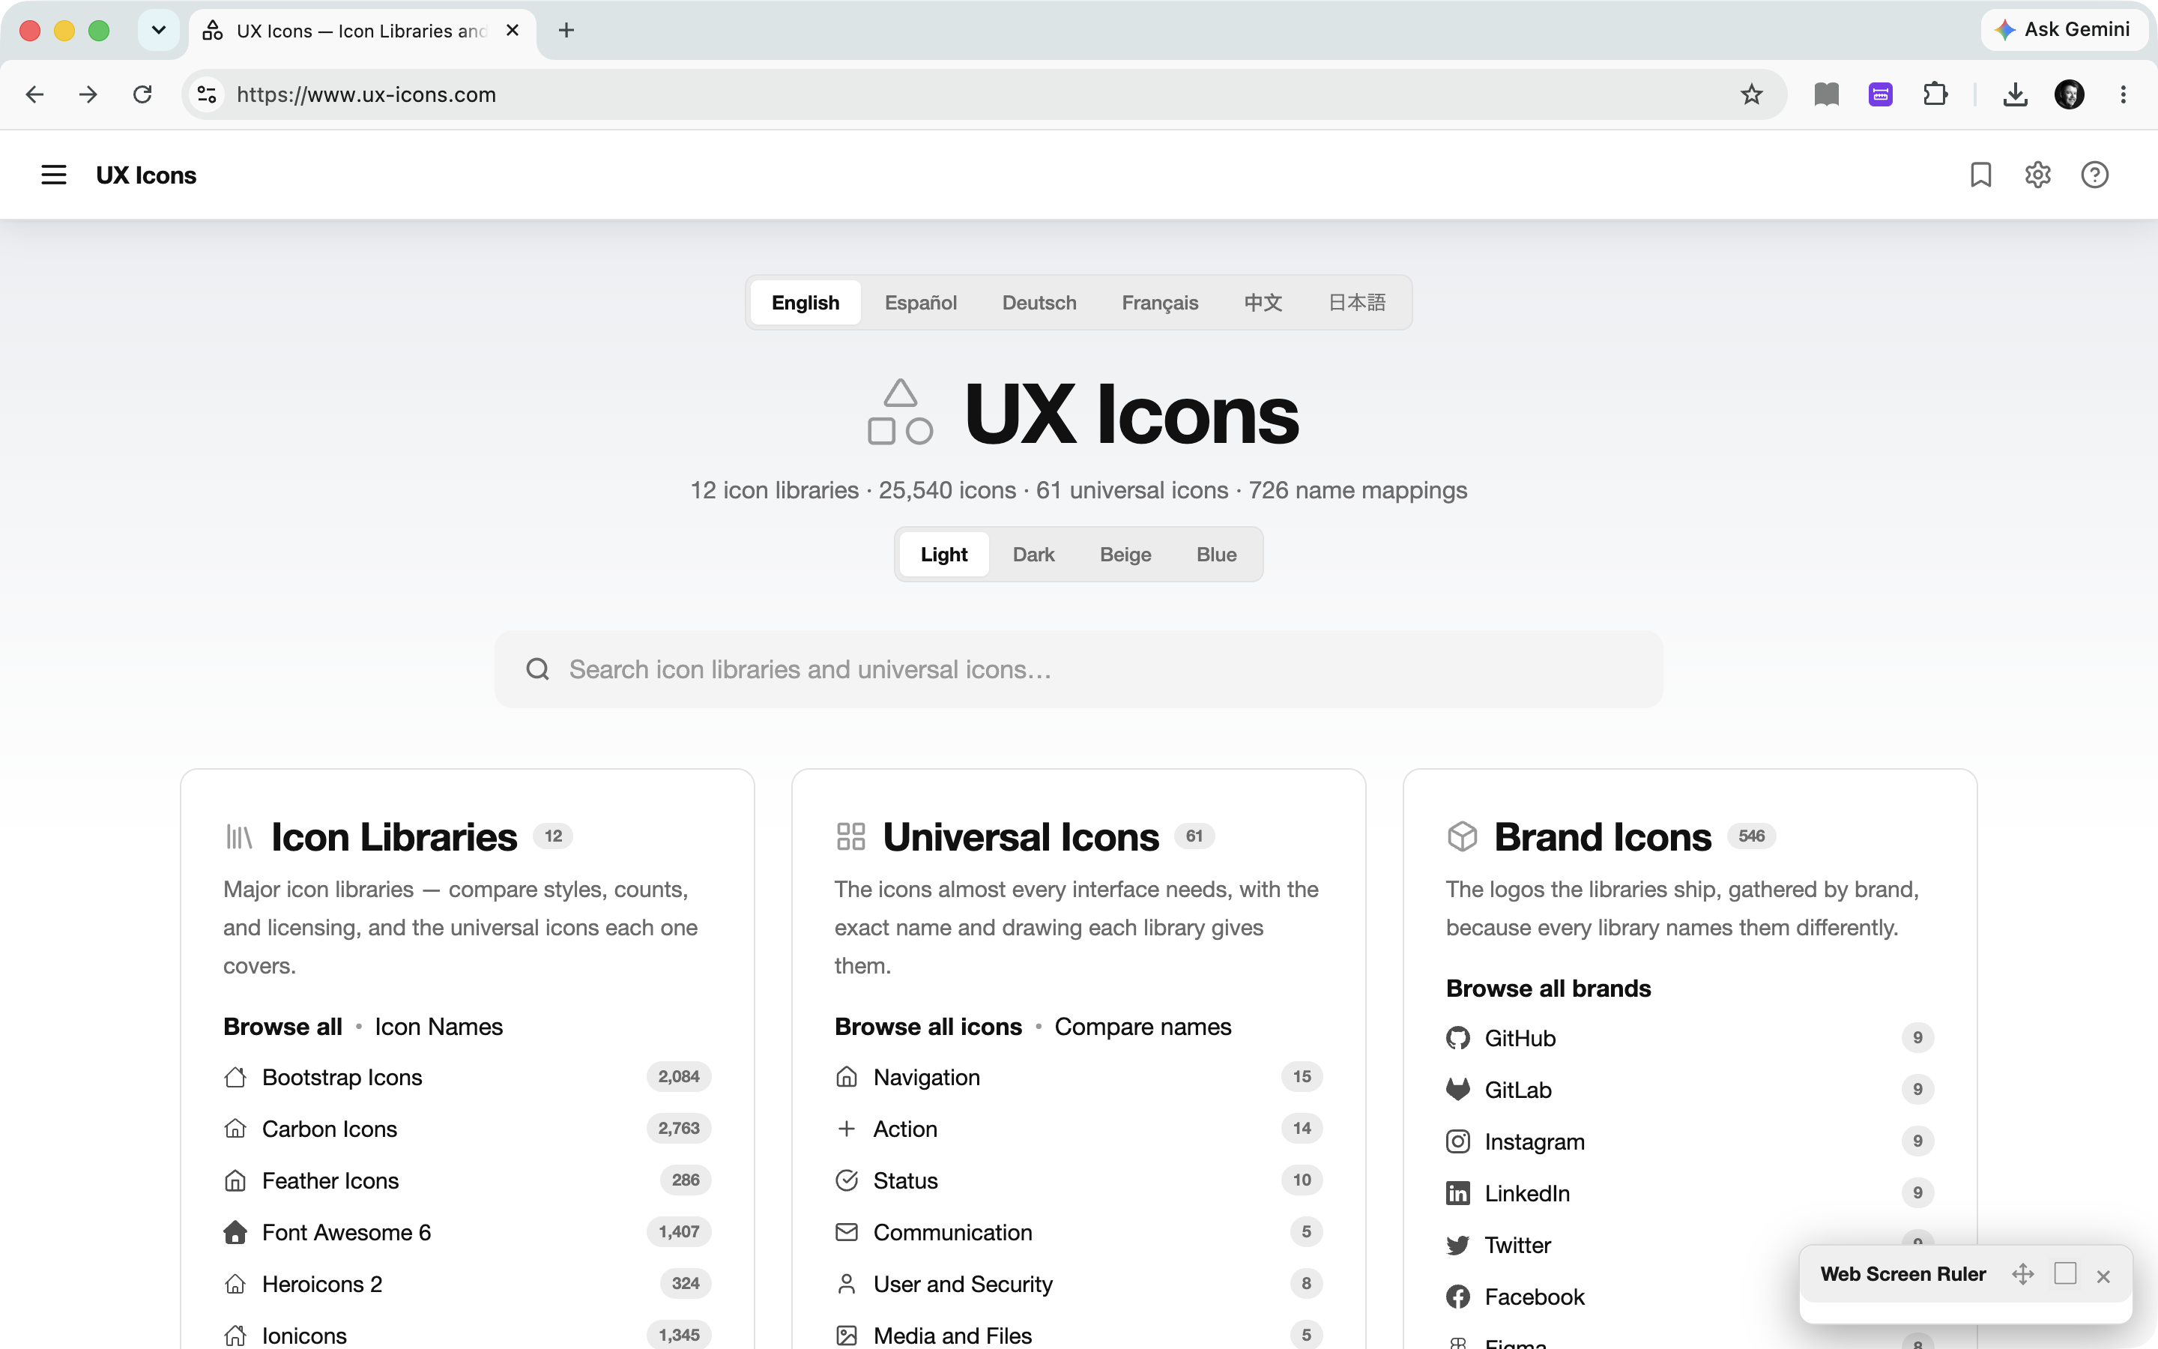Open Font Awesome 6 library
The width and height of the screenshot is (2158, 1349).
(x=468, y=1232)
